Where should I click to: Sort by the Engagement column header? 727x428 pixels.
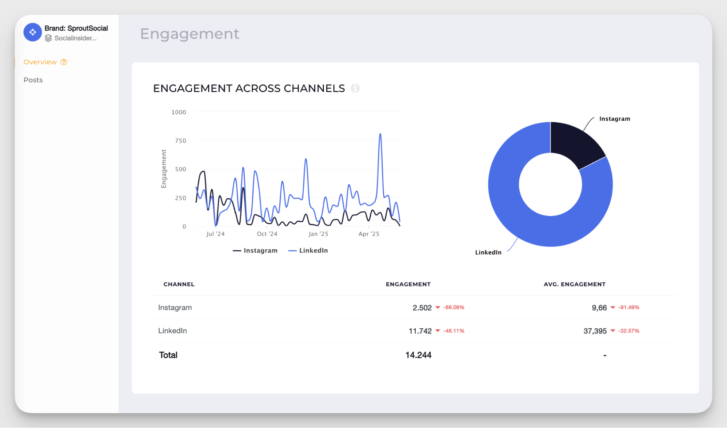point(408,284)
